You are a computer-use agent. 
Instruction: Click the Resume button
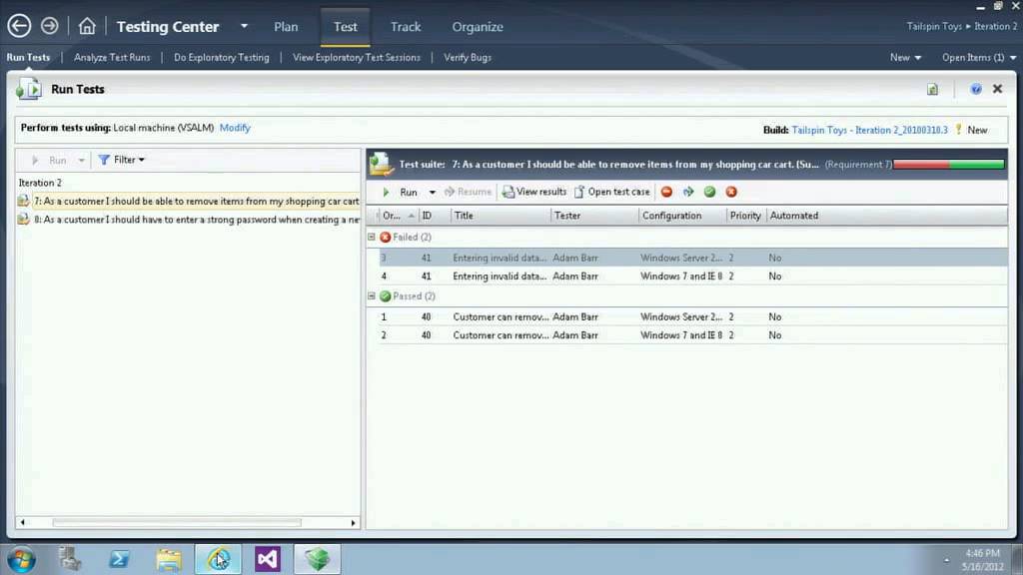tap(468, 192)
